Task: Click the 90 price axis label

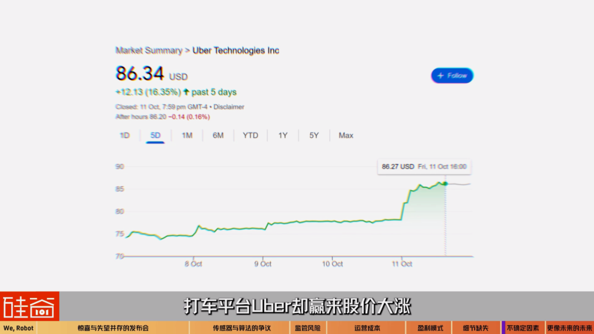Action: (120, 166)
